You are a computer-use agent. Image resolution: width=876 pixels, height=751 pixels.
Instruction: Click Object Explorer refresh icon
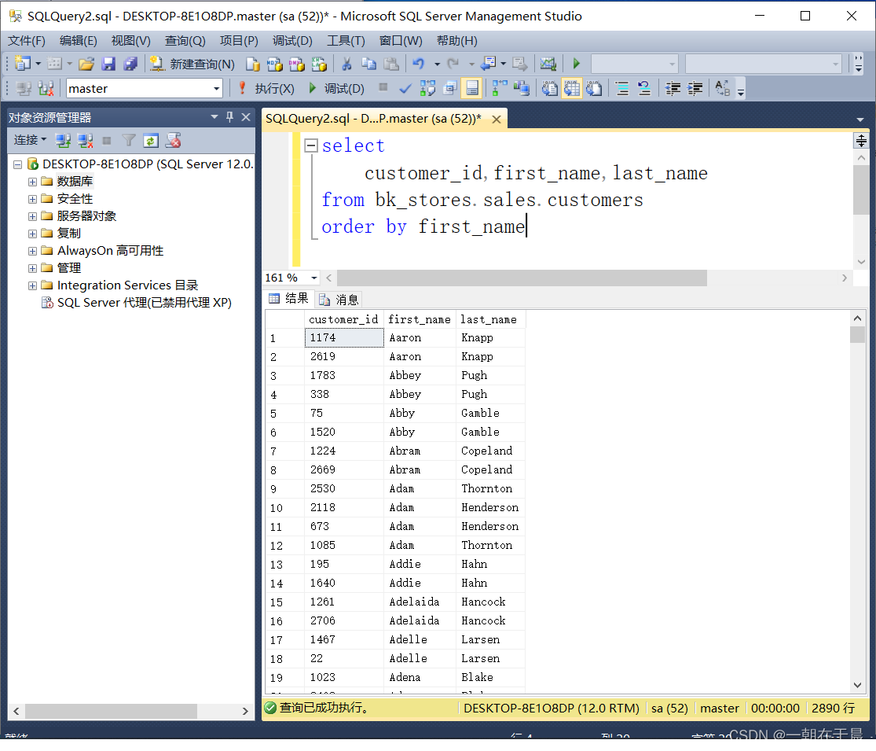[151, 140]
